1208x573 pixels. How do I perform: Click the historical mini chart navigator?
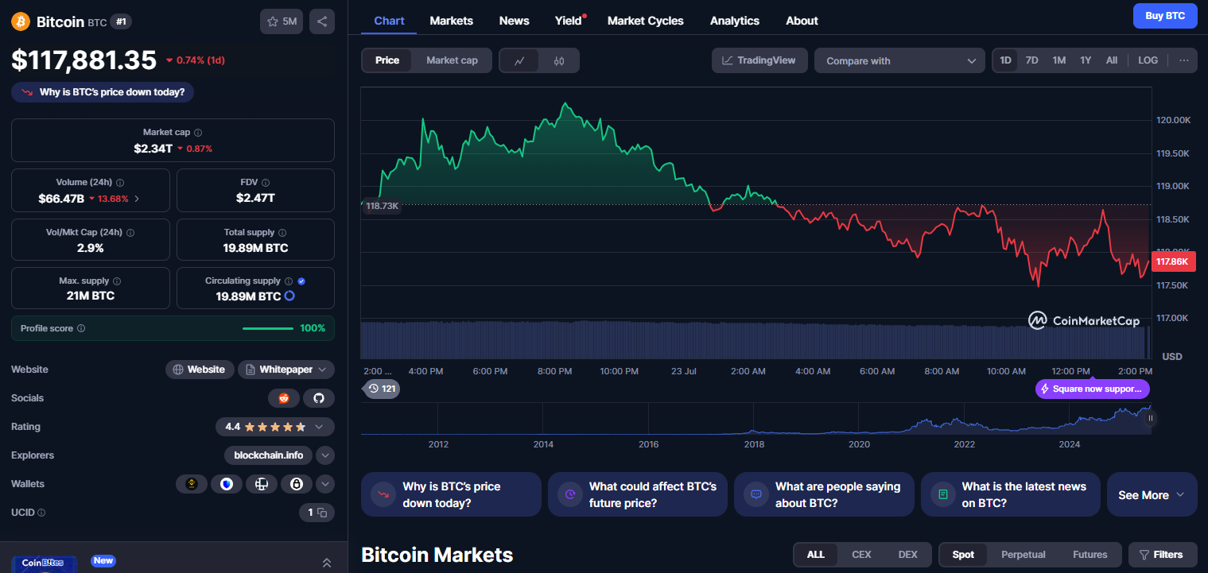[x=755, y=418]
